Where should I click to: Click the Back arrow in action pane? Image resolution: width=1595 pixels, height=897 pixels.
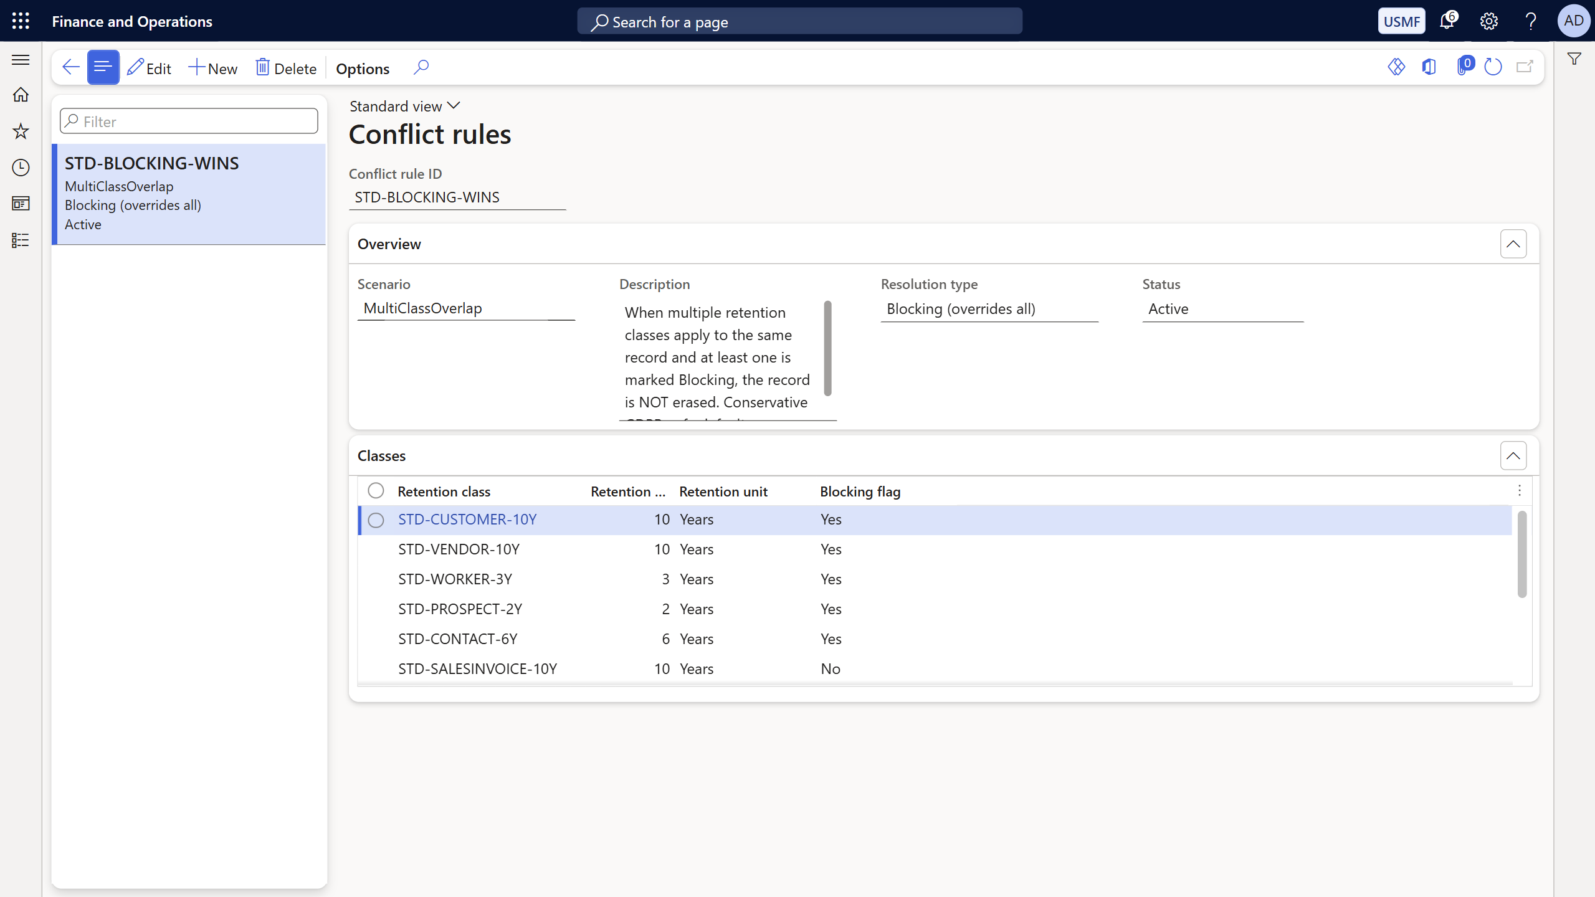click(71, 67)
